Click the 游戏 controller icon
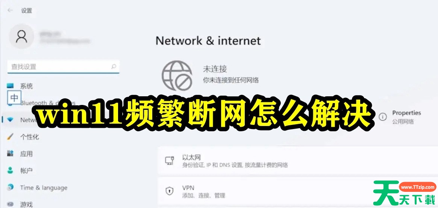Image resolution: width=438 pixels, height=208 pixels. (x=10, y=204)
